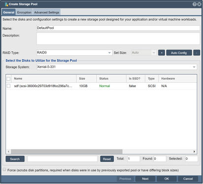Screen dimensions: 203x184
Task: Toggle the select-all disks header checkbox
Action: point(8,79)
